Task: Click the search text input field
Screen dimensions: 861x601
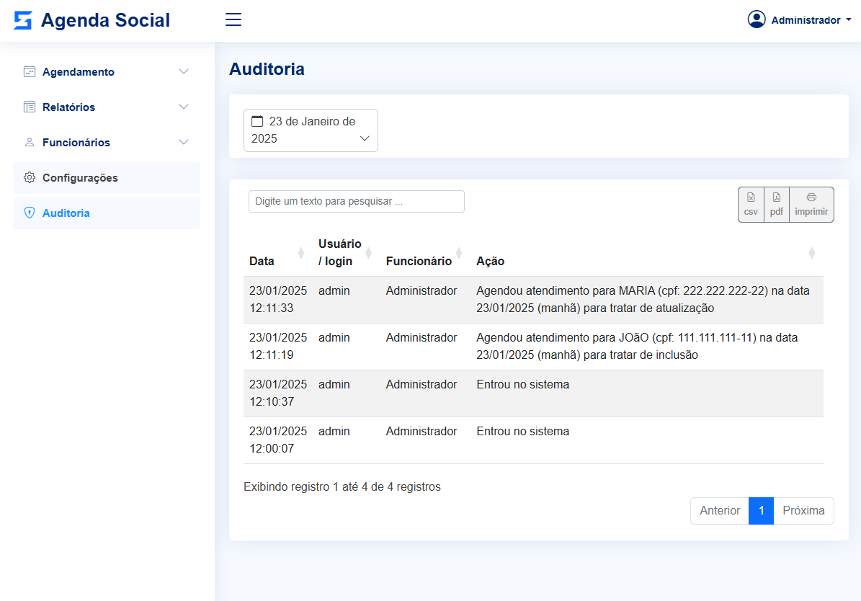Action: coord(357,202)
